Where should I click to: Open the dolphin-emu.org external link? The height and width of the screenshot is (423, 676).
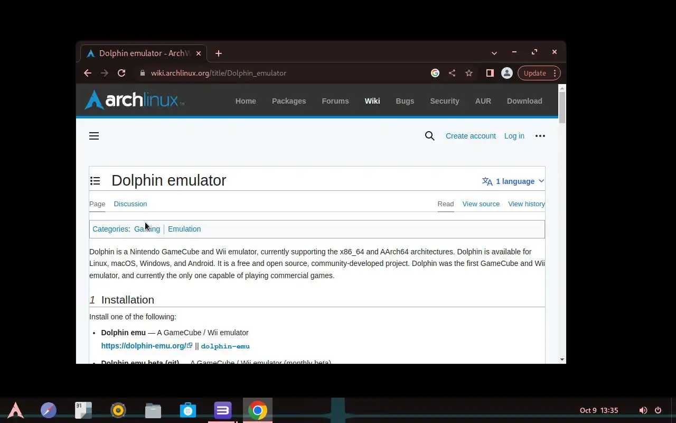tap(147, 346)
